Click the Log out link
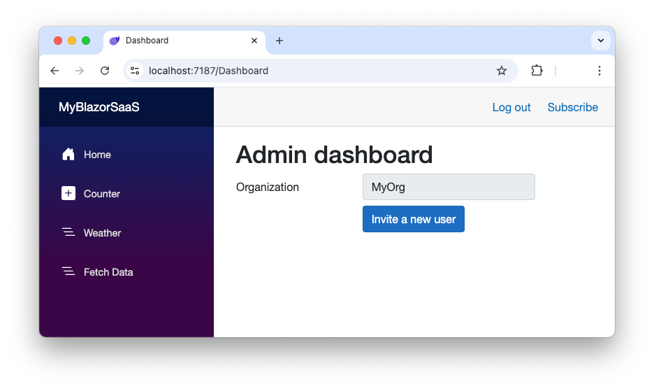The width and height of the screenshot is (654, 389). (511, 107)
